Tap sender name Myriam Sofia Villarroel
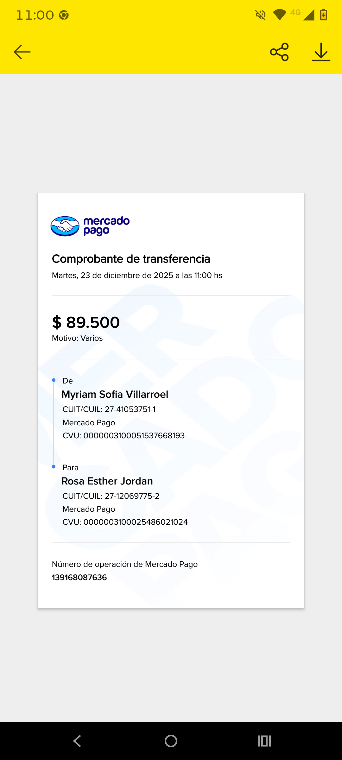Screen dimensions: 342x760 (115, 394)
